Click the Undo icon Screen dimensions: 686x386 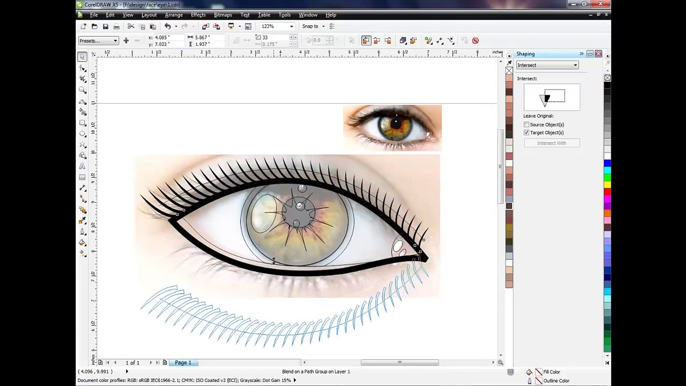click(x=167, y=26)
